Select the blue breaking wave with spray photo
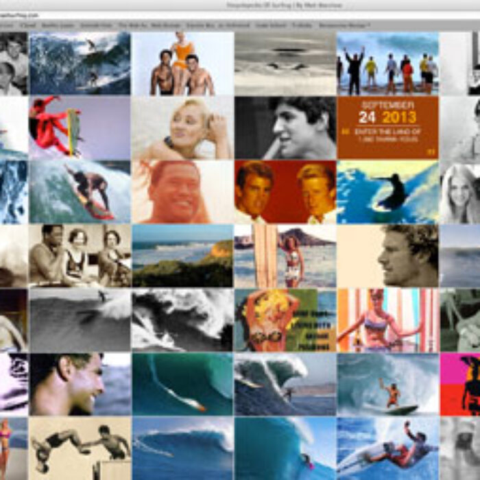Viewport: 480px width, 480px height. (183, 448)
